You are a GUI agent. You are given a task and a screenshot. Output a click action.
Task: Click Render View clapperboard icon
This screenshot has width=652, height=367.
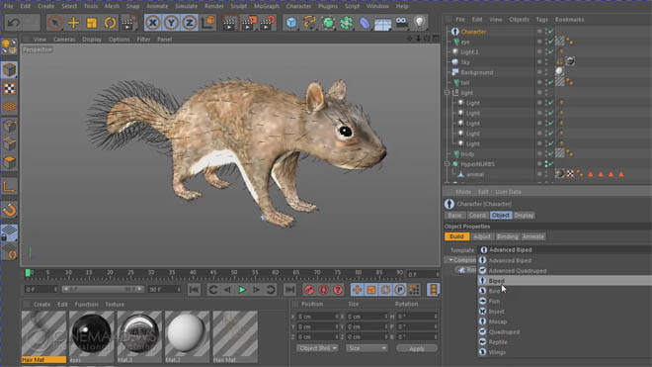tap(229, 23)
